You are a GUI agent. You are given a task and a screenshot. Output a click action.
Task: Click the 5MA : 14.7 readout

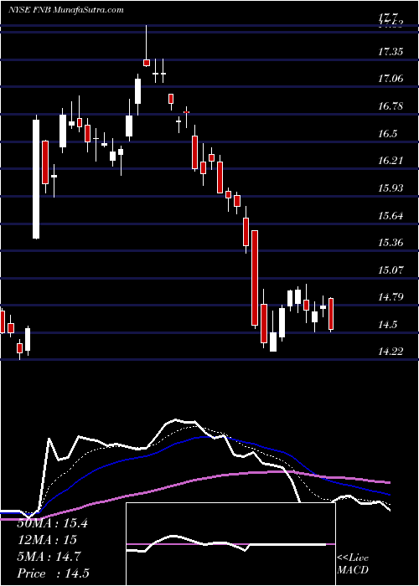pyautogui.click(x=50, y=557)
